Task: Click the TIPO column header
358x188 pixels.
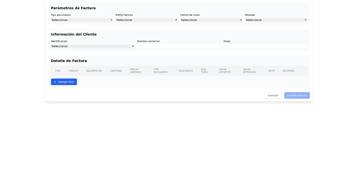Action: click(x=58, y=71)
